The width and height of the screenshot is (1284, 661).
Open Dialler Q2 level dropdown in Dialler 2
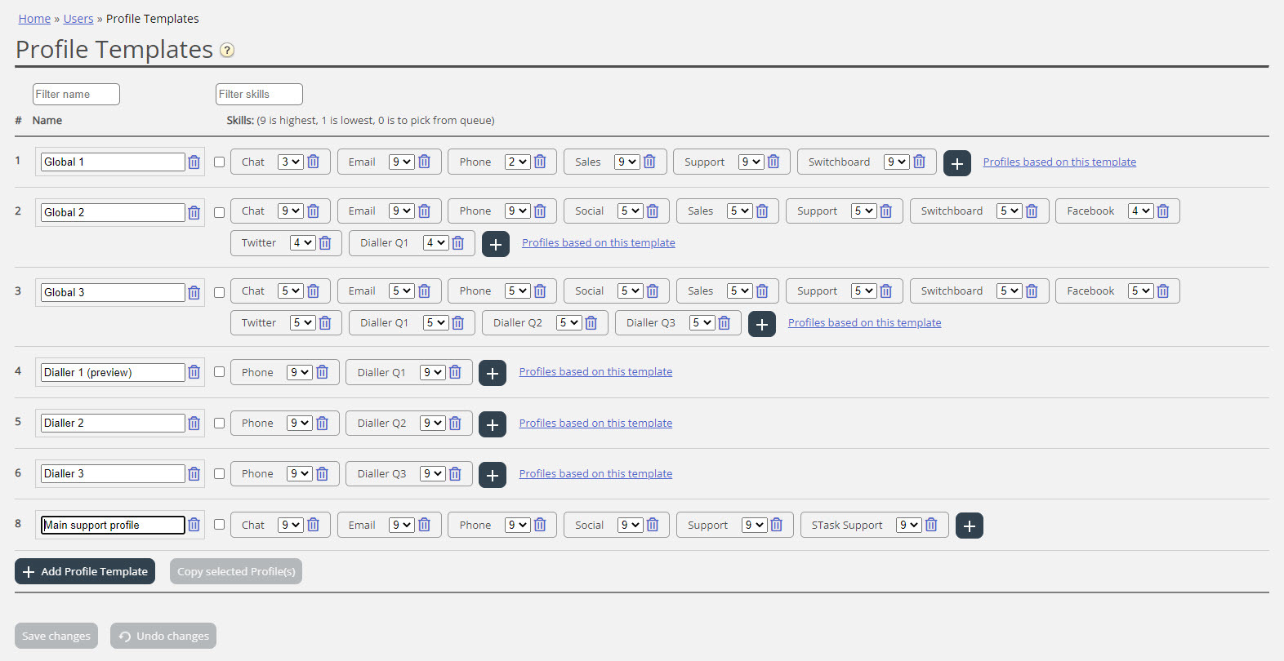(432, 423)
